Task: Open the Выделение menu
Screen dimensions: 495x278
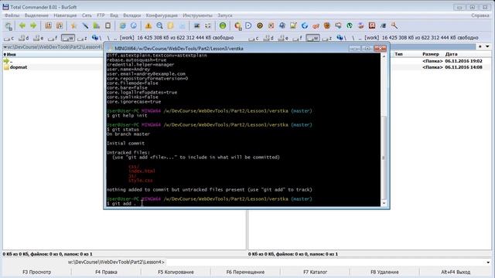Action: [36, 15]
